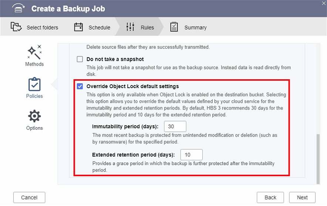Viewport: 327px width, 206px height.
Task: Open the Methods magic wand icon
Action: click(34, 52)
